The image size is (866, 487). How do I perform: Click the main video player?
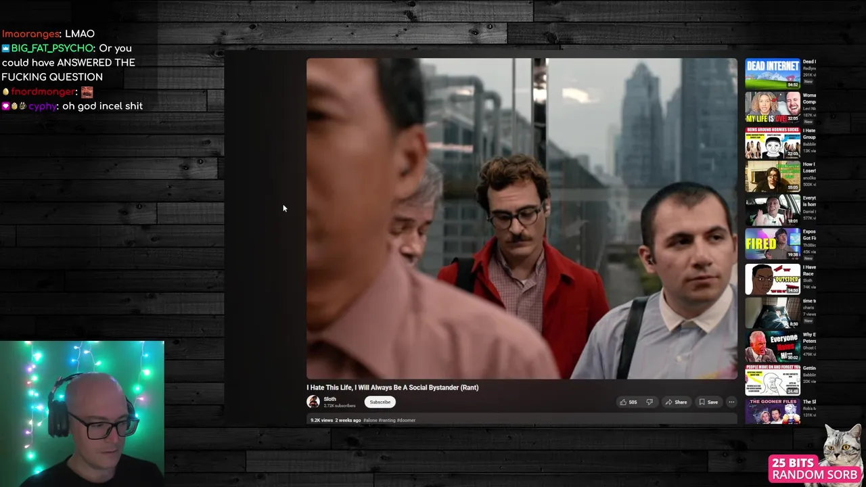(522, 218)
